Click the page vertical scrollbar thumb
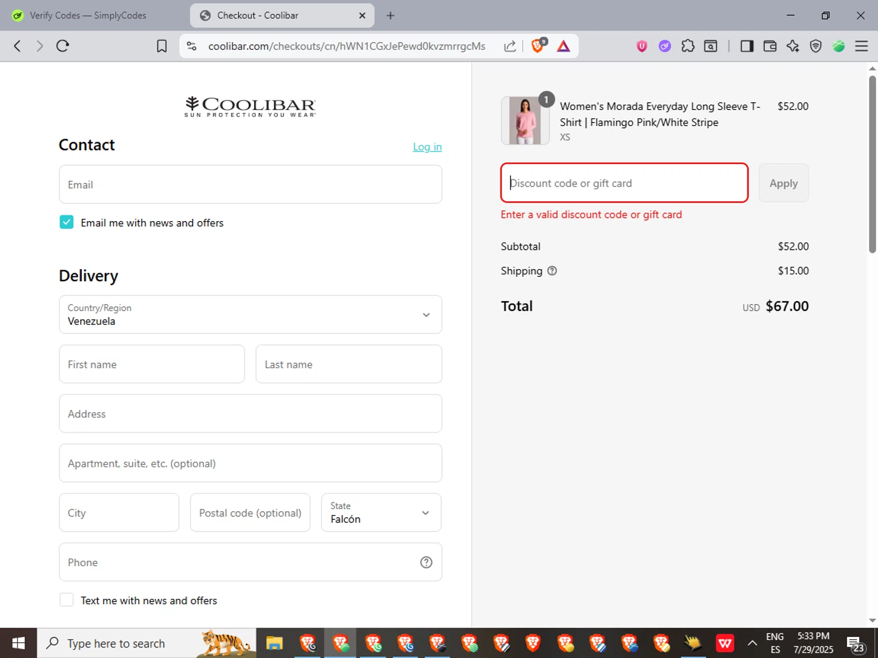 pos(872,164)
